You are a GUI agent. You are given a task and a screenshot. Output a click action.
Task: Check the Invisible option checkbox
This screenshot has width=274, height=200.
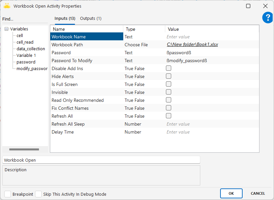pyautogui.click(x=169, y=92)
